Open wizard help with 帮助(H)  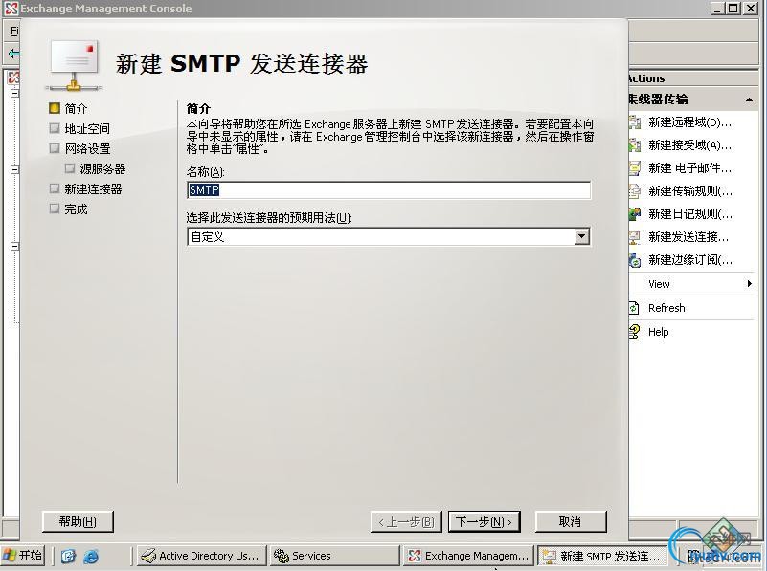tap(78, 521)
